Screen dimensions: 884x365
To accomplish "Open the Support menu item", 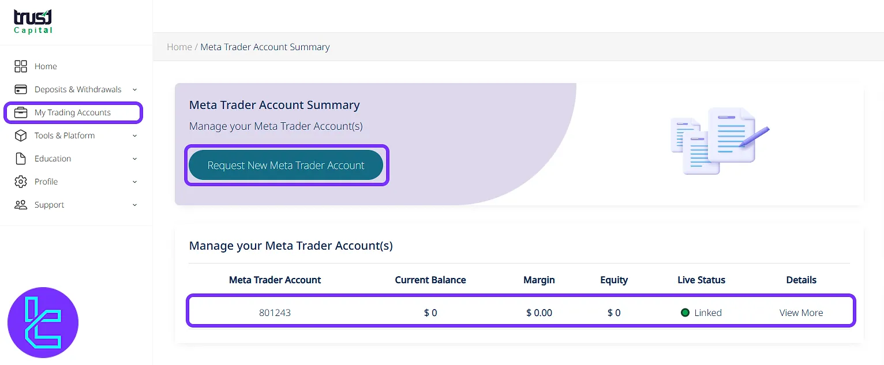I will pos(49,205).
